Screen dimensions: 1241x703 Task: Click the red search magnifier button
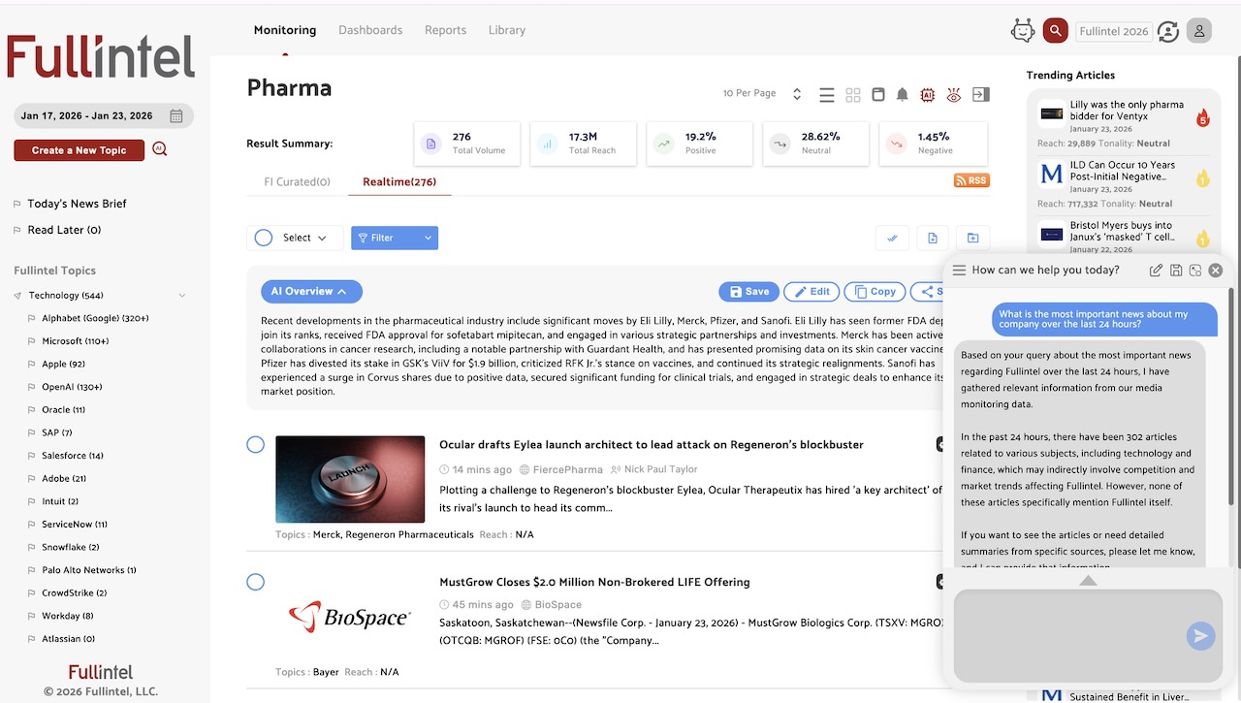point(1055,31)
